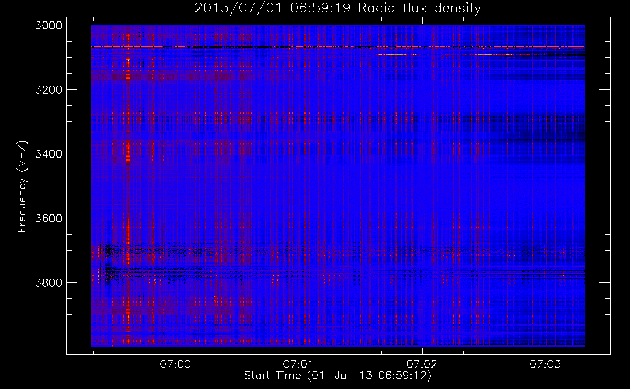Viewport: 630px width, 389px height.
Task: Click the plot title "2013/07/01 06:59:19 Radio flux density"
Action: [338, 8]
